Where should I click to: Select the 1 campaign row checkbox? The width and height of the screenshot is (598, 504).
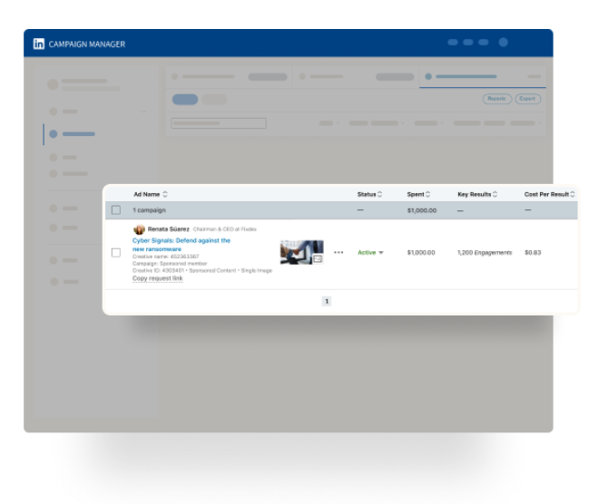tap(115, 210)
